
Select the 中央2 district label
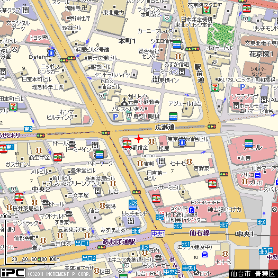pyautogui.click(x=41, y=190)
